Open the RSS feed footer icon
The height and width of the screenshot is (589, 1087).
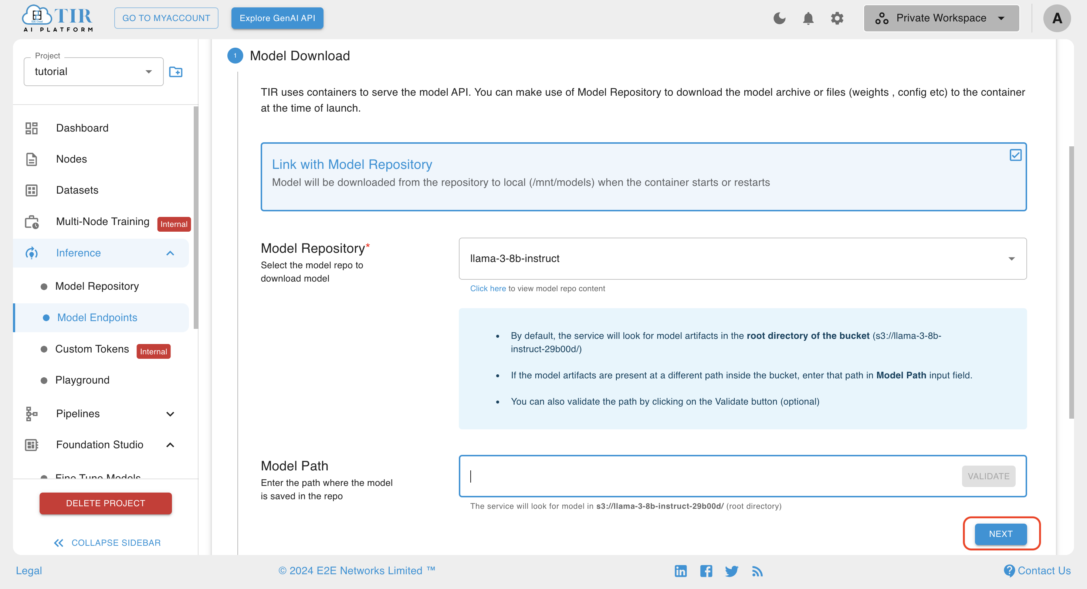pyautogui.click(x=757, y=571)
